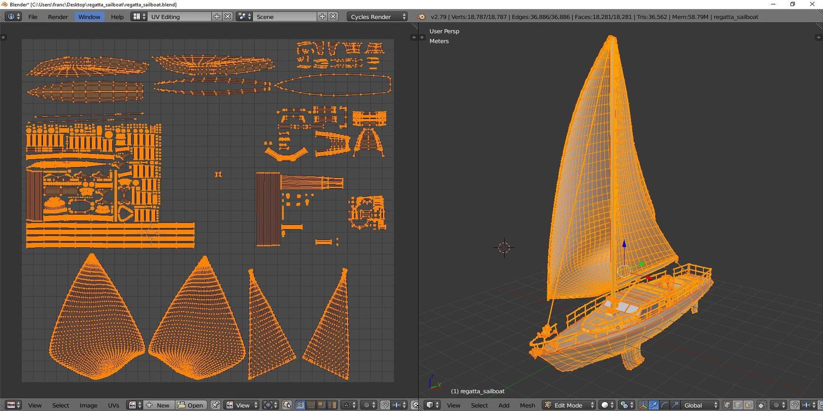Browse images to link in UV editor
The height and width of the screenshot is (411, 823).
(135, 405)
